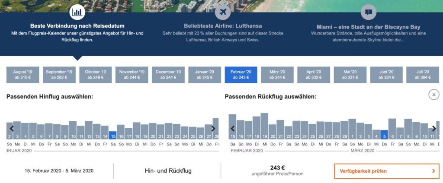Select return flight bar for day 19

pyautogui.click(x=264, y=126)
